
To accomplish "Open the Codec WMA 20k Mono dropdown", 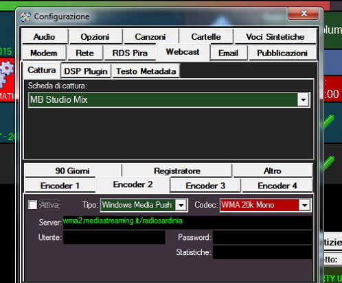I will pos(304,205).
